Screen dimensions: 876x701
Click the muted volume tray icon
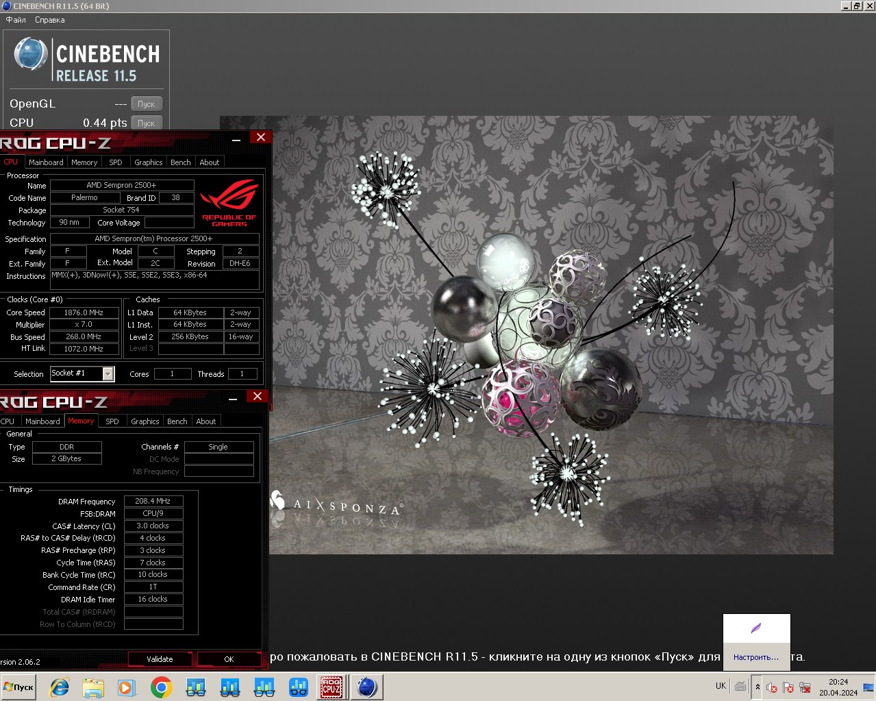772,687
